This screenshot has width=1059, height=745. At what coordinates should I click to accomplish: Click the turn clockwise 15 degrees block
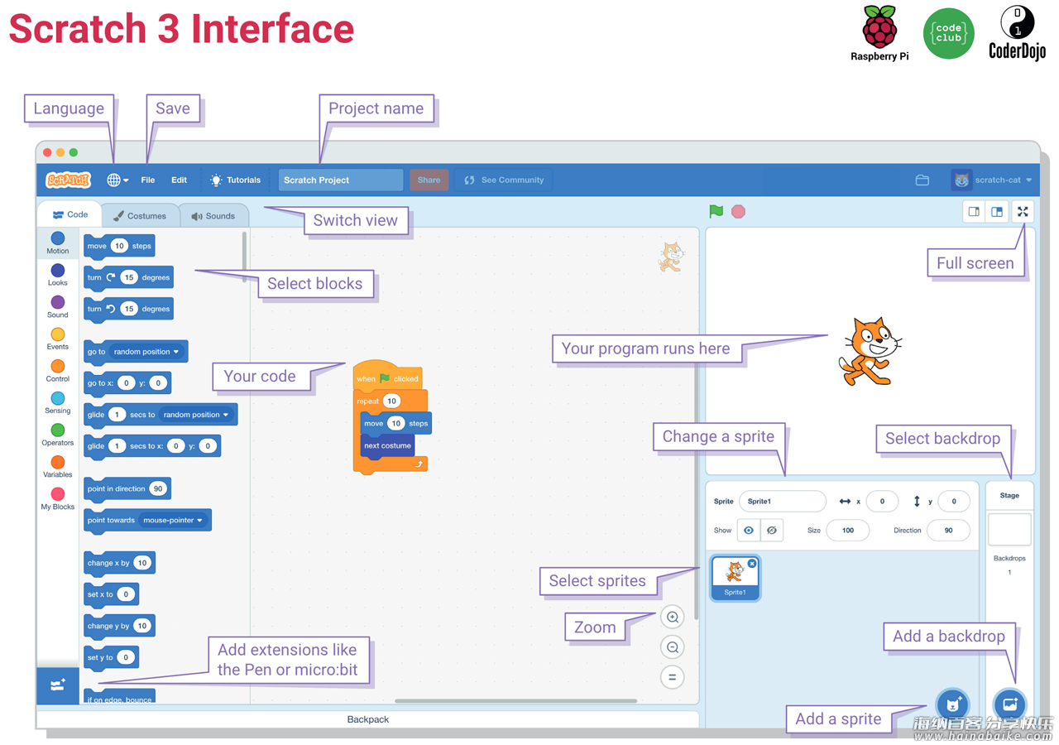point(128,277)
